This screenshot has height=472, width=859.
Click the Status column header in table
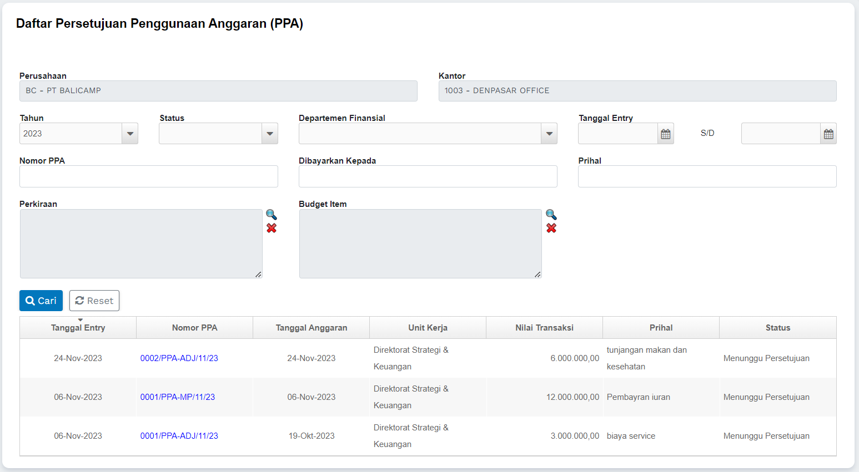[x=777, y=328]
